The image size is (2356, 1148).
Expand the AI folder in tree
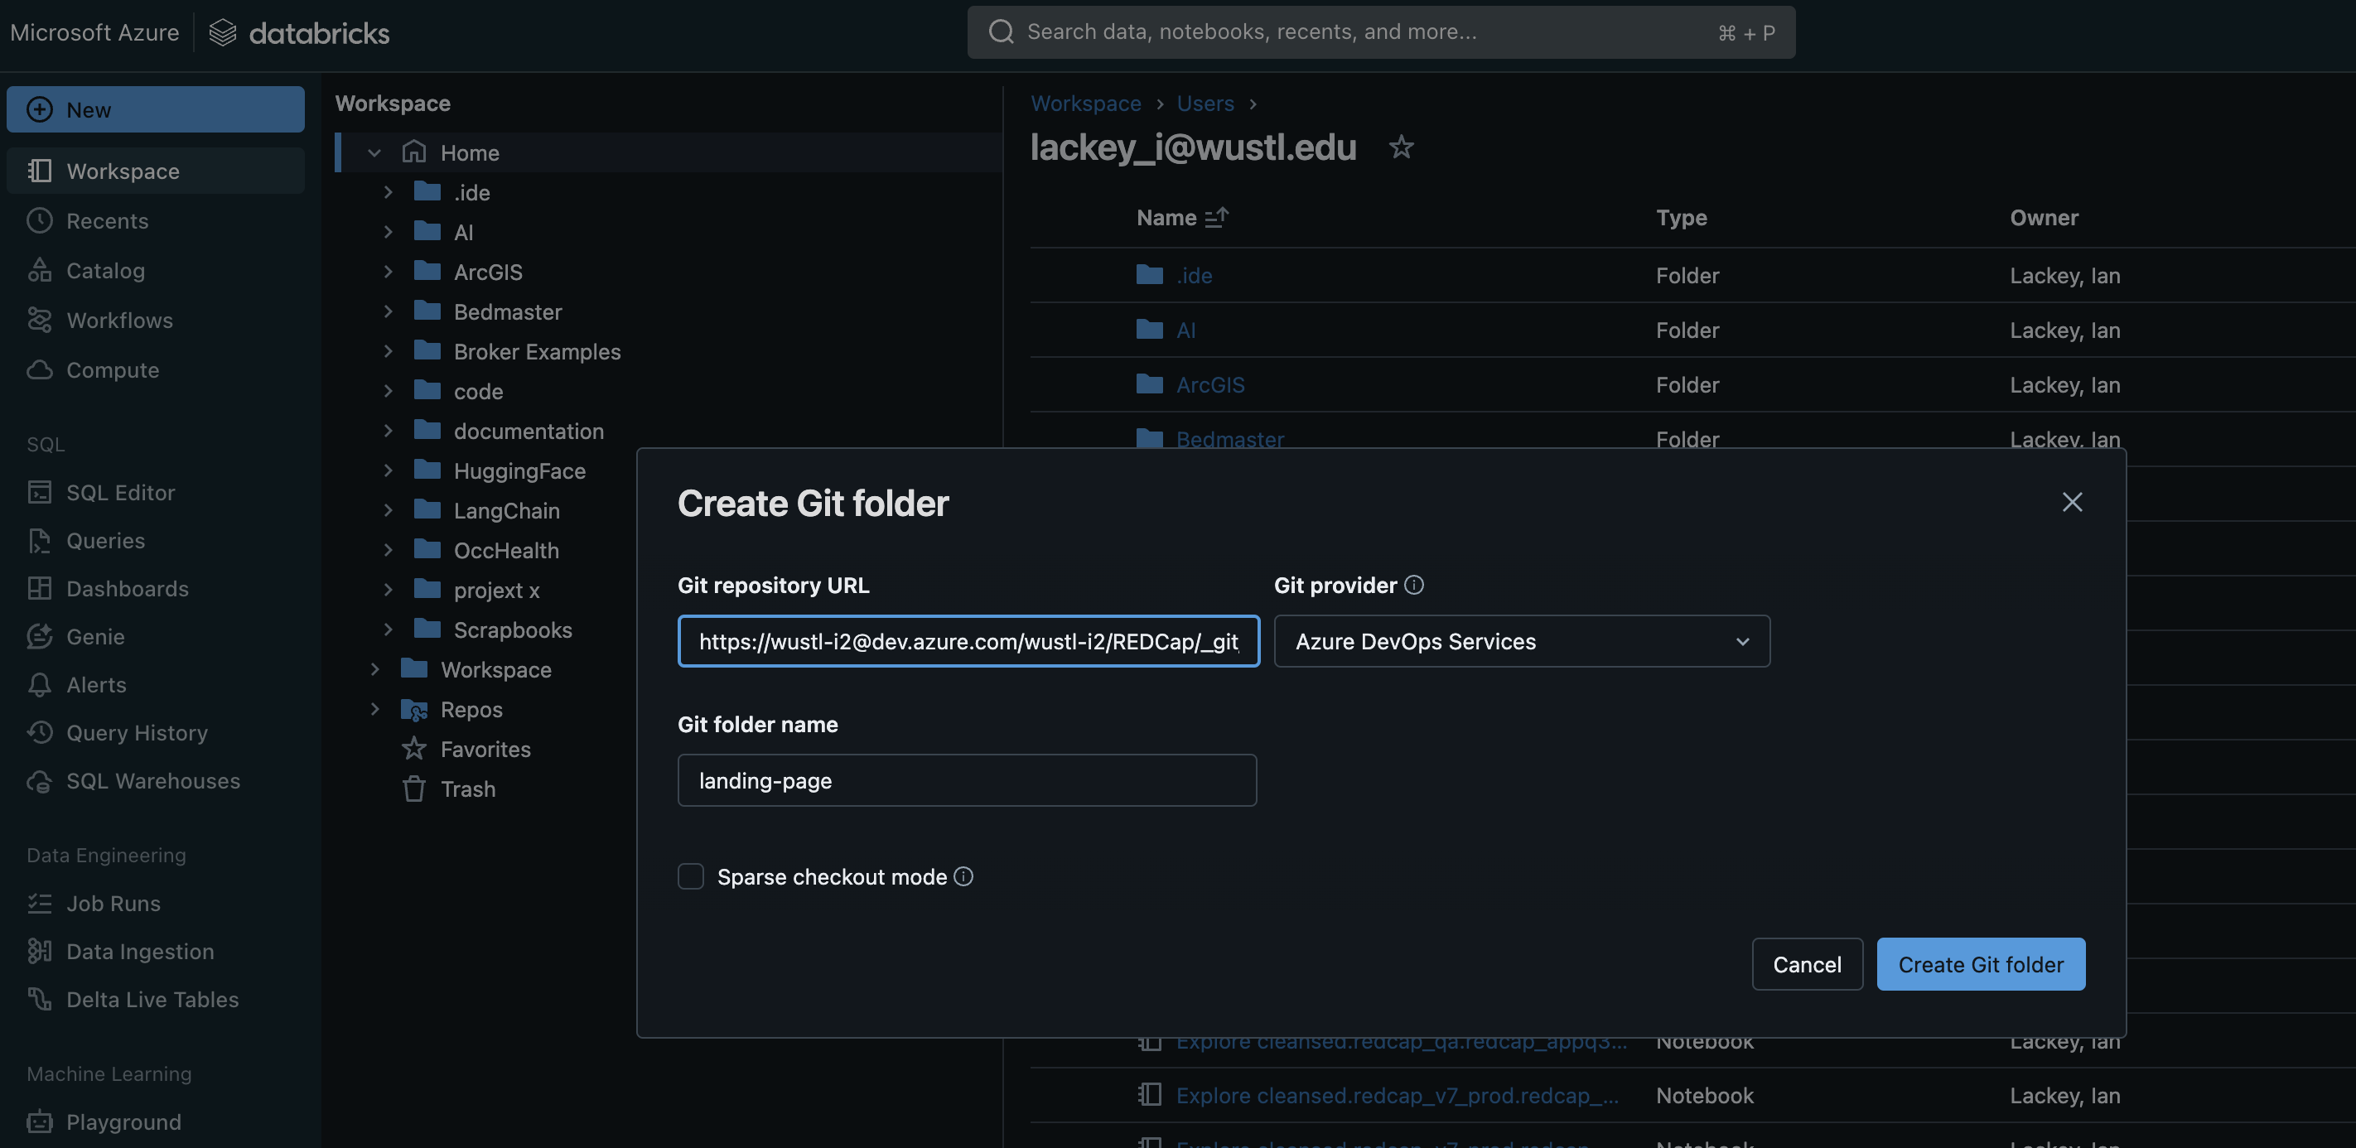coord(388,231)
